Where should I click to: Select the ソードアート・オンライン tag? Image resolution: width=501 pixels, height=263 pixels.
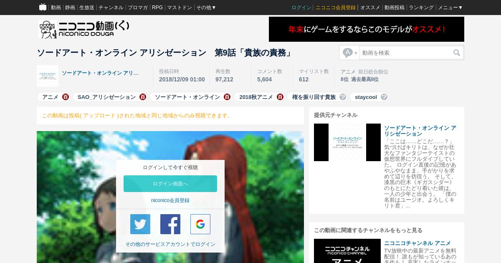pos(187,97)
